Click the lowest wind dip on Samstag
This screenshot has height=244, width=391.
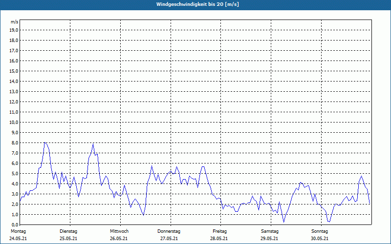(x=284, y=222)
